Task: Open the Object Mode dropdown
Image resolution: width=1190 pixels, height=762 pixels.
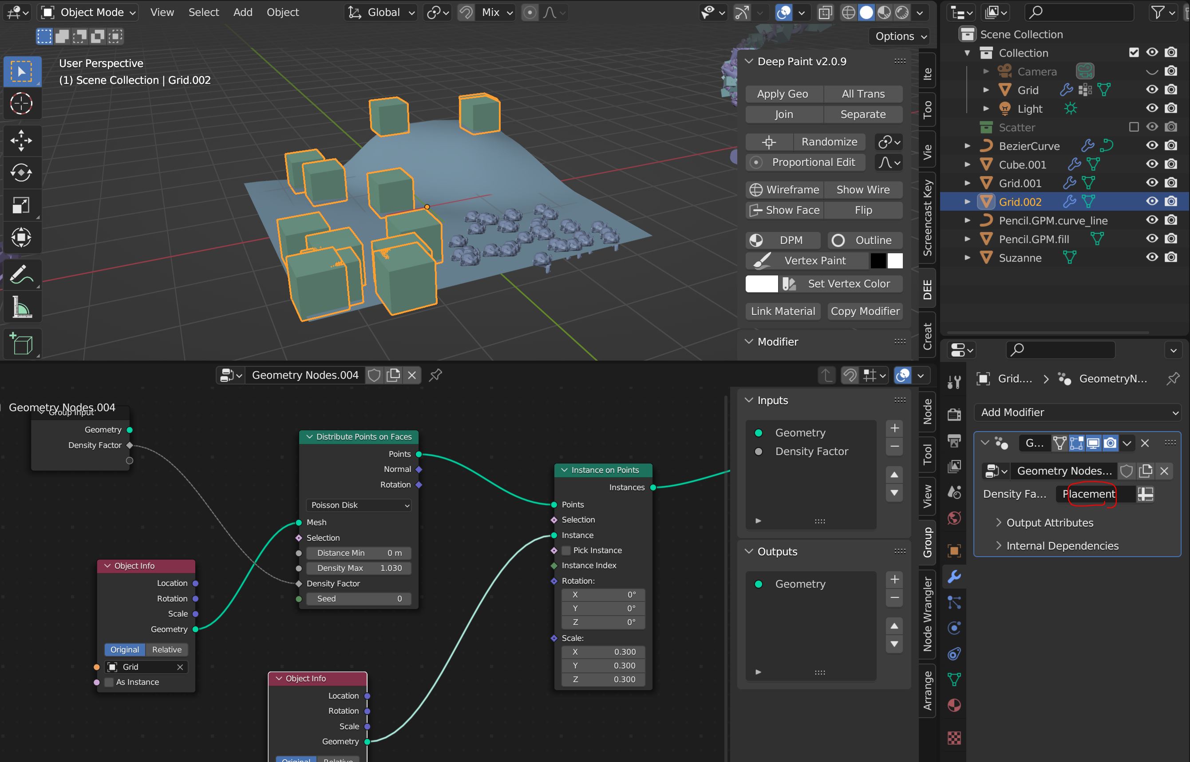Action: pos(88,12)
